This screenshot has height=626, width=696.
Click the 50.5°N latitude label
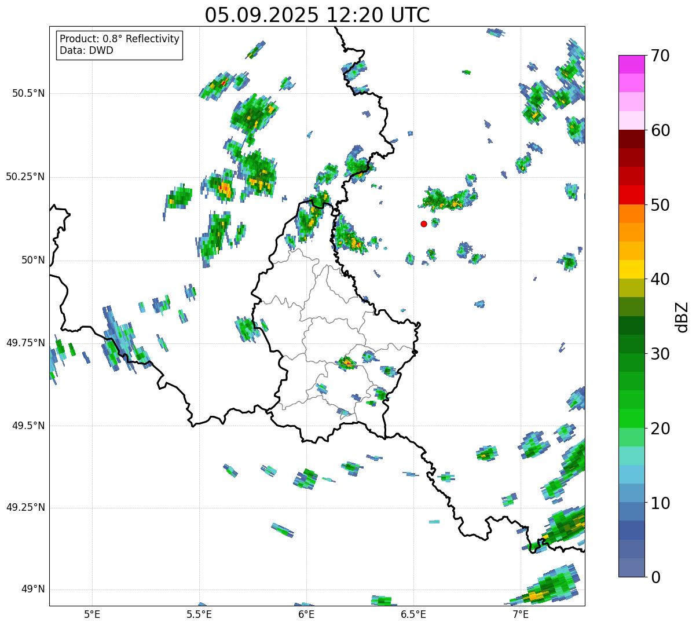pyautogui.click(x=28, y=93)
